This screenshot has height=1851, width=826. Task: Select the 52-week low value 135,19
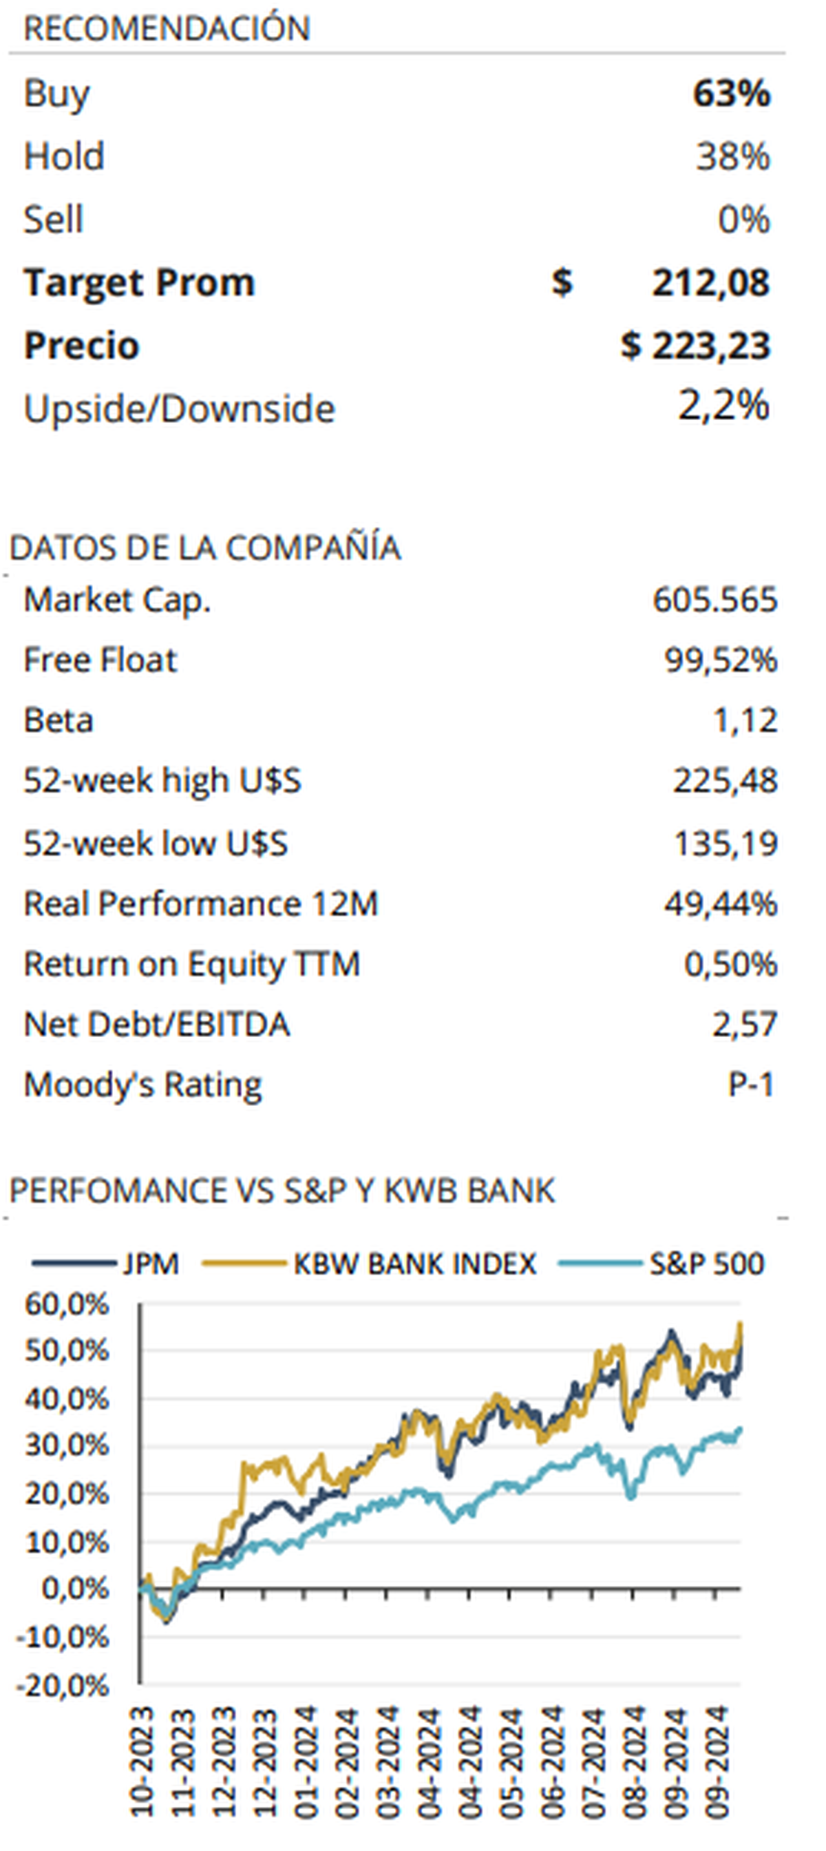pyautogui.click(x=726, y=844)
